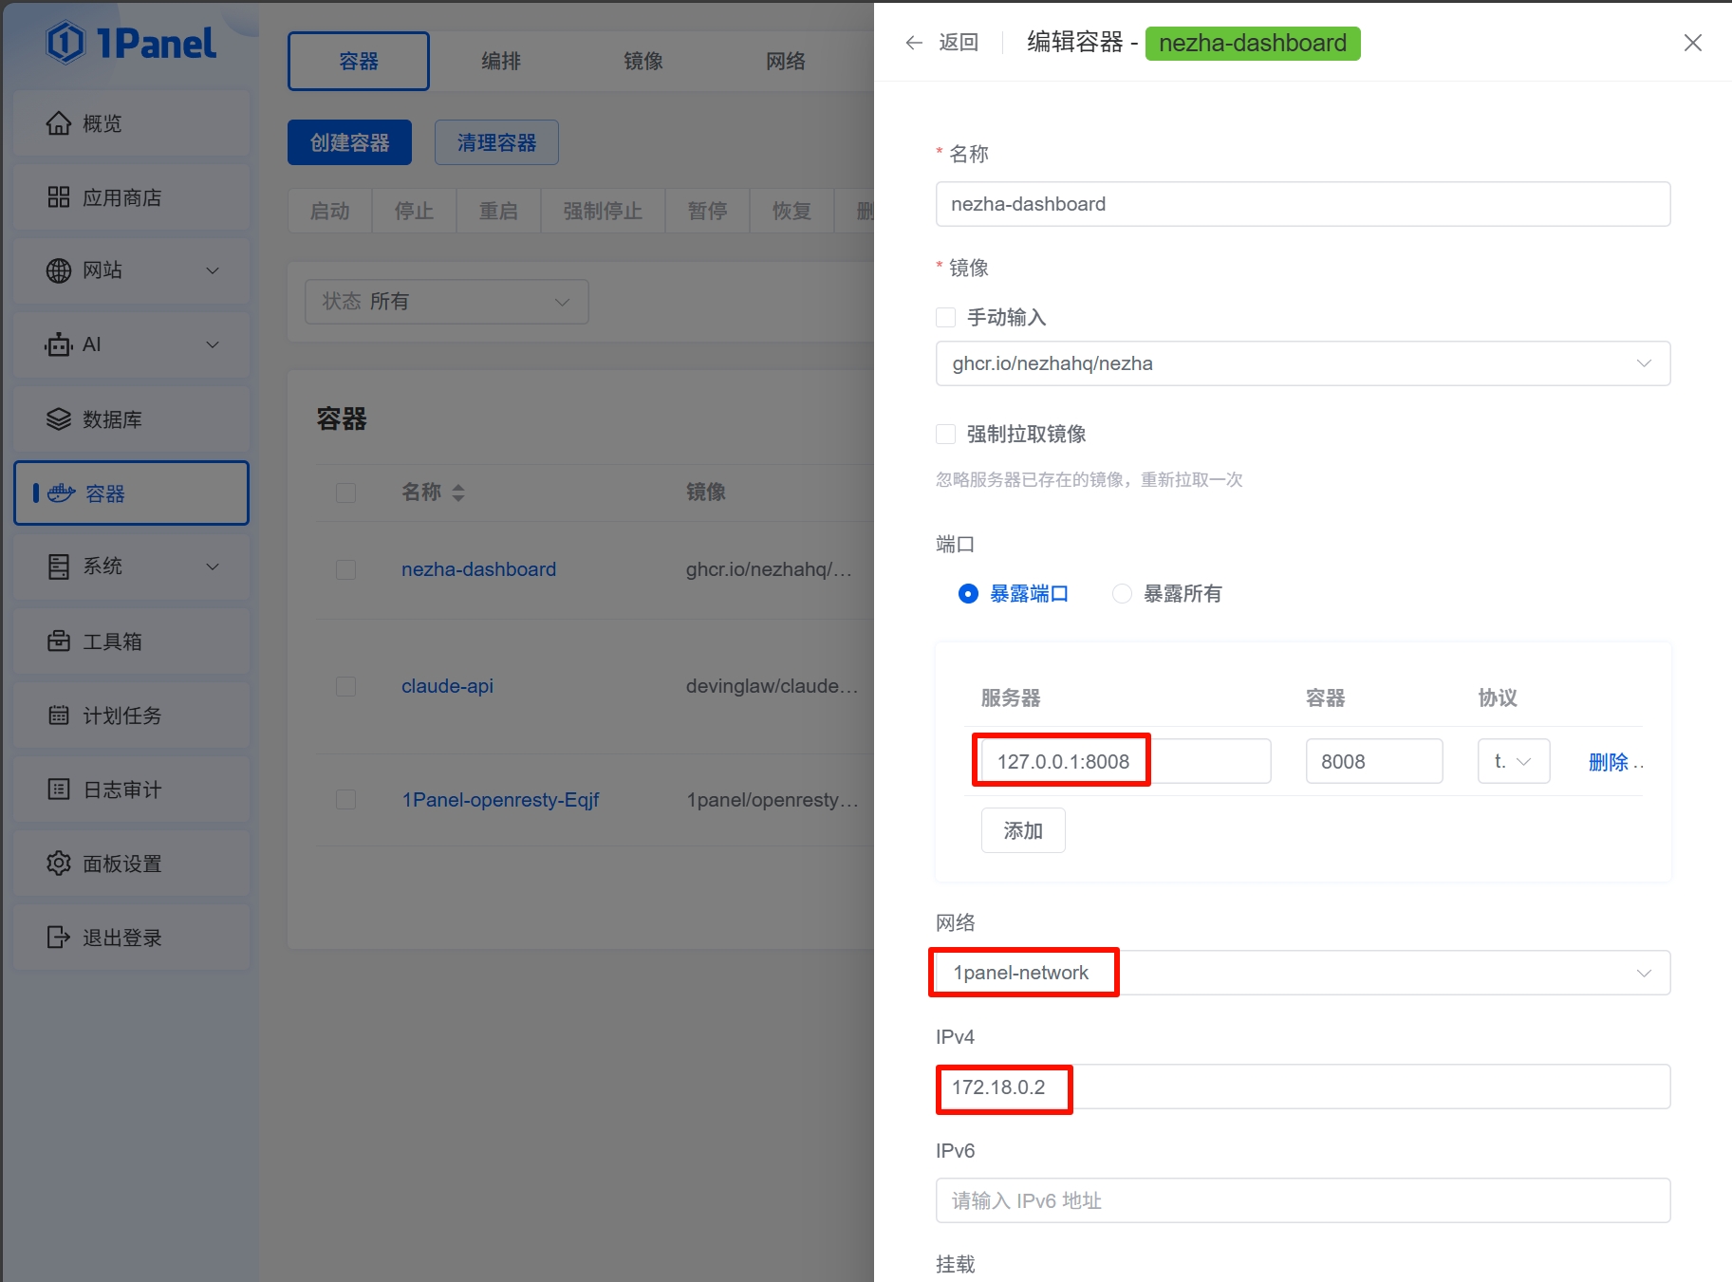Click the 系统 server icon

coord(59,567)
